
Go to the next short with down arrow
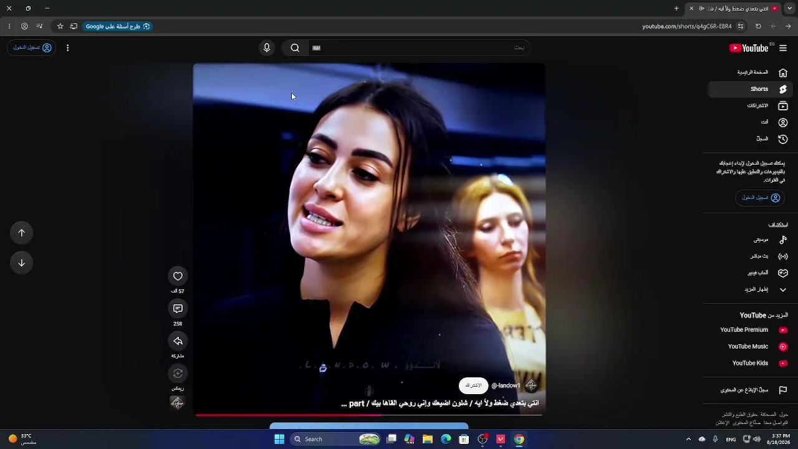point(22,263)
